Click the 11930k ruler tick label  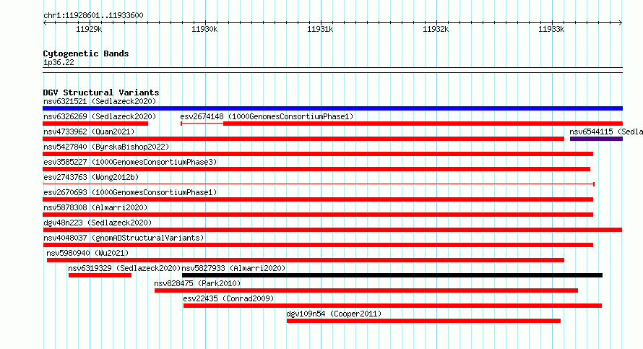(x=204, y=29)
